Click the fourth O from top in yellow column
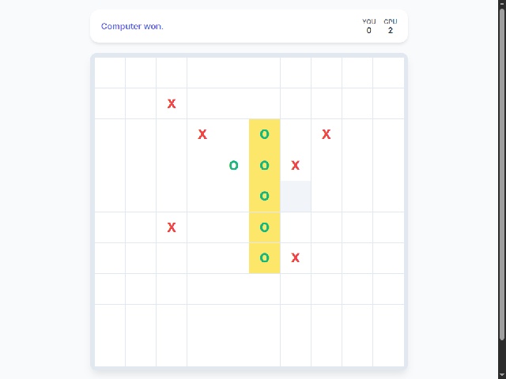Viewport: 506px width, 379px height. (264, 227)
